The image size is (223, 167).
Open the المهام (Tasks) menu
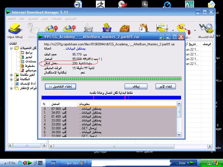pos(11,19)
